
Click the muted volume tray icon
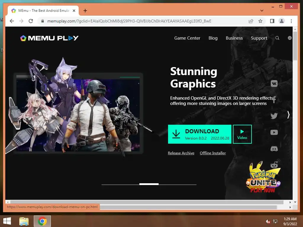[x=268, y=221]
